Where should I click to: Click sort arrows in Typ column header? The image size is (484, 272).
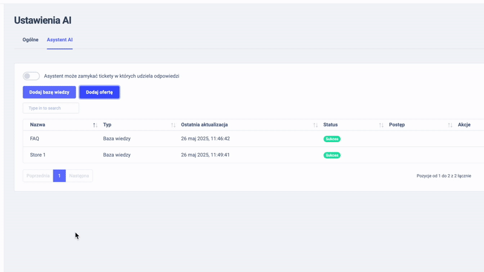(x=173, y=125)
